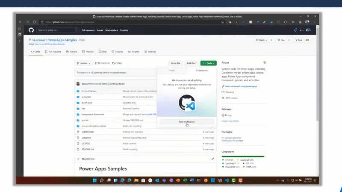The height and width of the screenshot is (192, 342).
Task: Open the LICENSE file
Action: click(86, 144)
